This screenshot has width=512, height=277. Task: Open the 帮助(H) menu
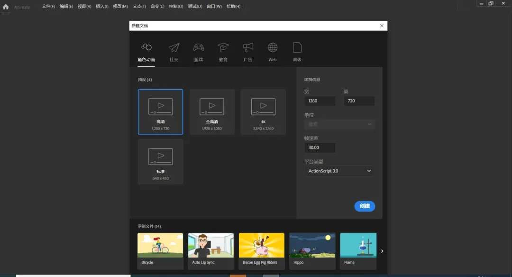[x=233, y=6]
